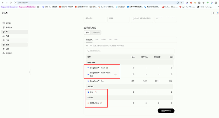The image size is (219, 118).
Task: Click the 0.044 cache read price cell
Action: click(157, 81)
